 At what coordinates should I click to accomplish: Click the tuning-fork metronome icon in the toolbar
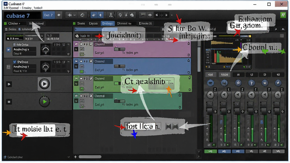tap(111, 15)
